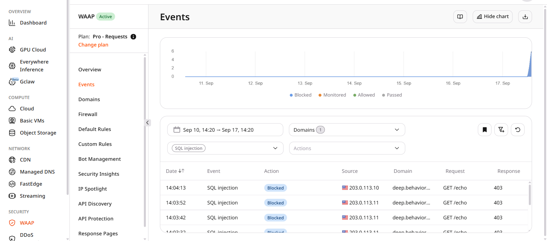Image resolution: width=547 pixels, height=241 pixels.
Task: Go to the Overview menu item
Action: tap(90, 70)
